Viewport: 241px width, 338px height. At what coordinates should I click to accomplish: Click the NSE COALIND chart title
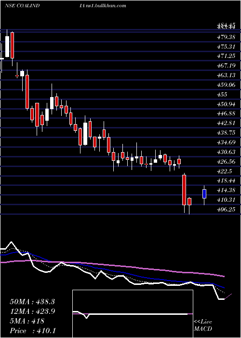[22, 6]
